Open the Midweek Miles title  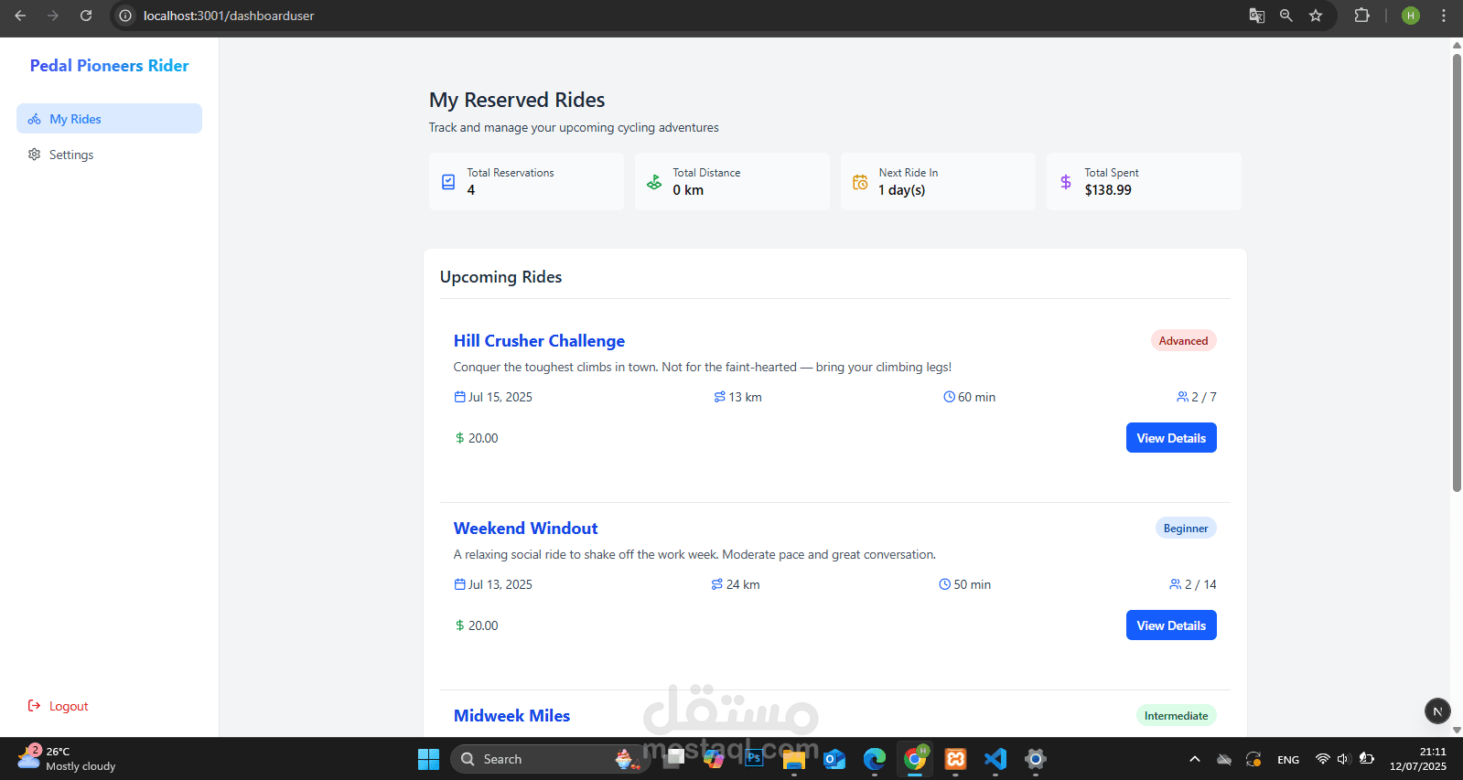[x=511, y=716]
